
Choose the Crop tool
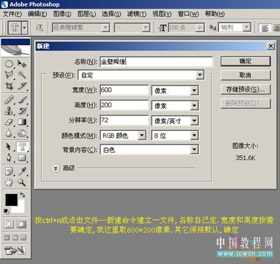pos(8,86)
